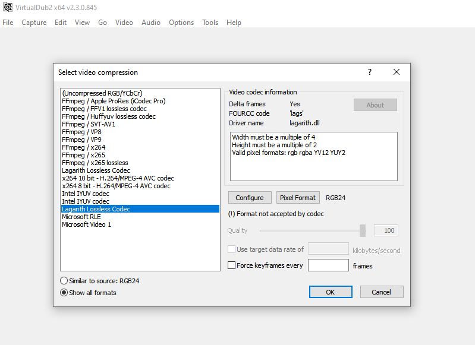The height and width of the screenshot is (345, 475).
Task: Click the About button
Action: [x=375, y=105]
